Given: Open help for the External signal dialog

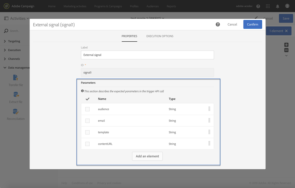Looking at the screenshot, I should (x=218, y=24).
